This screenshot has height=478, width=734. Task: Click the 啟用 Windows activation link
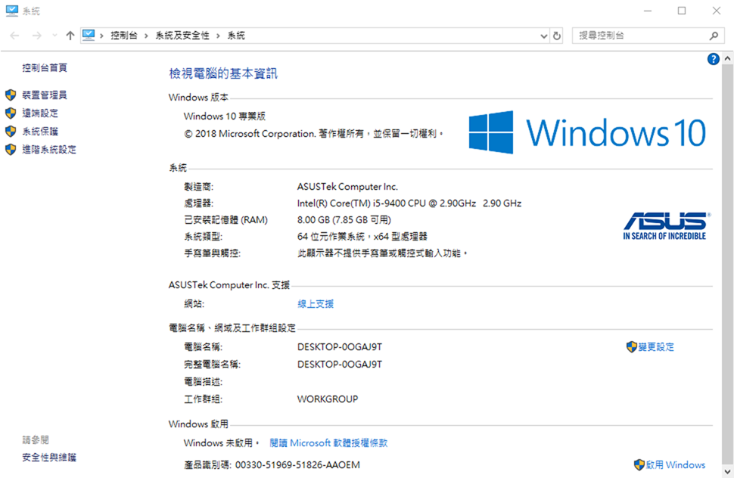point(675,465)
